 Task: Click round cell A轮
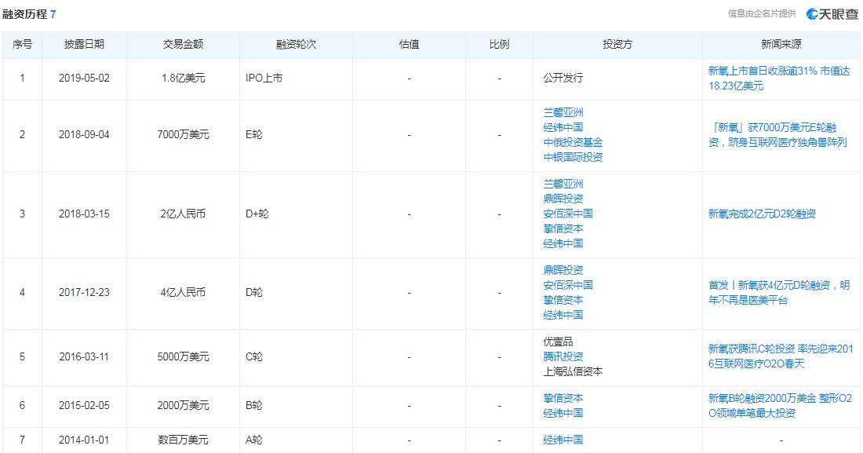click(x=253, y=440)
